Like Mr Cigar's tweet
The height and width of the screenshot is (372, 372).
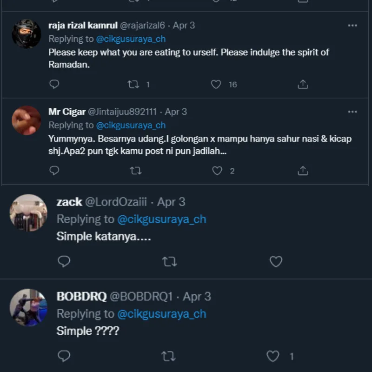217,171
